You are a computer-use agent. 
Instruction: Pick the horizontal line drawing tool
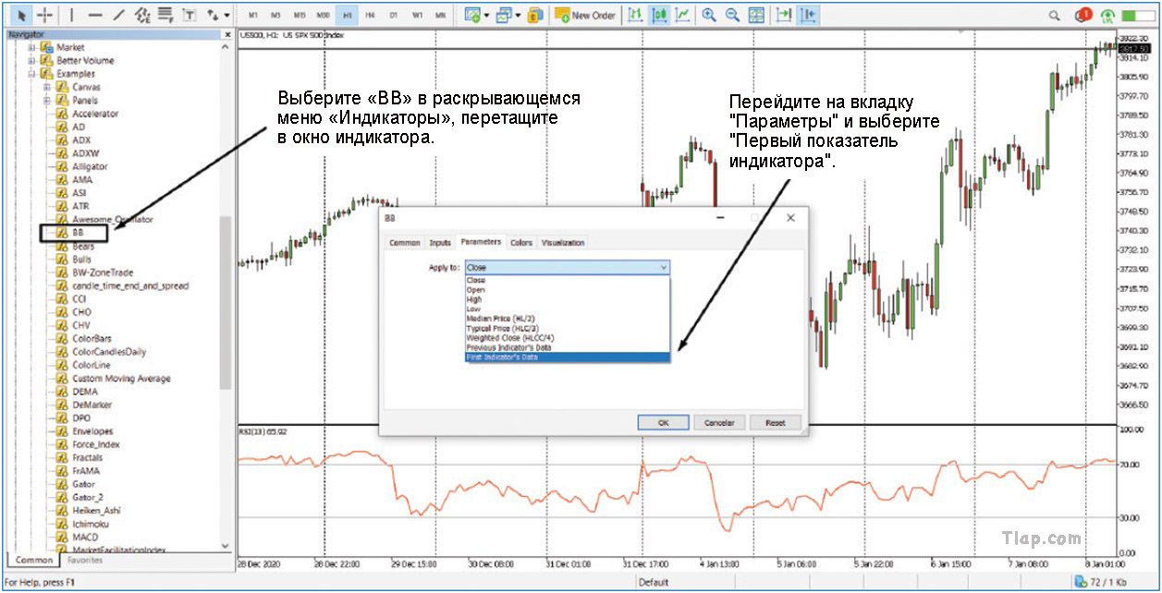pos(94,15)
